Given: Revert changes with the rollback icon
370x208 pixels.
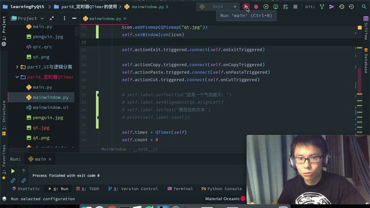Looking at the screenshot, I should [351, 7].
